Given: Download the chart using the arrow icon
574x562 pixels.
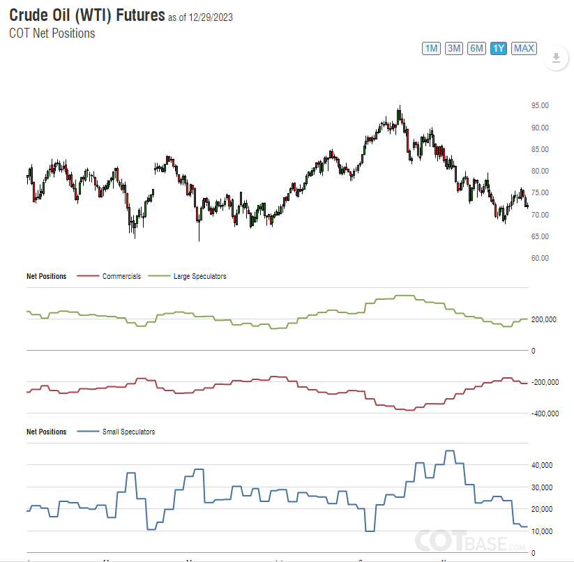Looking at the screenshot, I should click(x=556, y=58).
